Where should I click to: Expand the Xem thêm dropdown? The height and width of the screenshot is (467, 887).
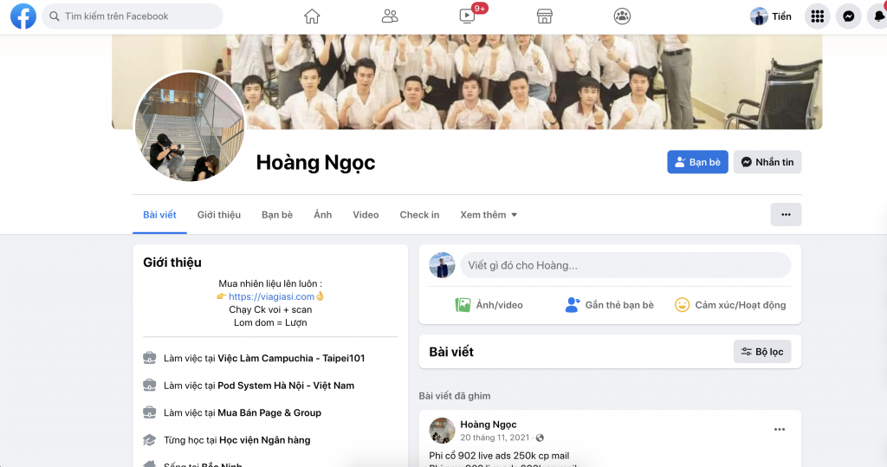pyautogui.click(x=489, y=215)
